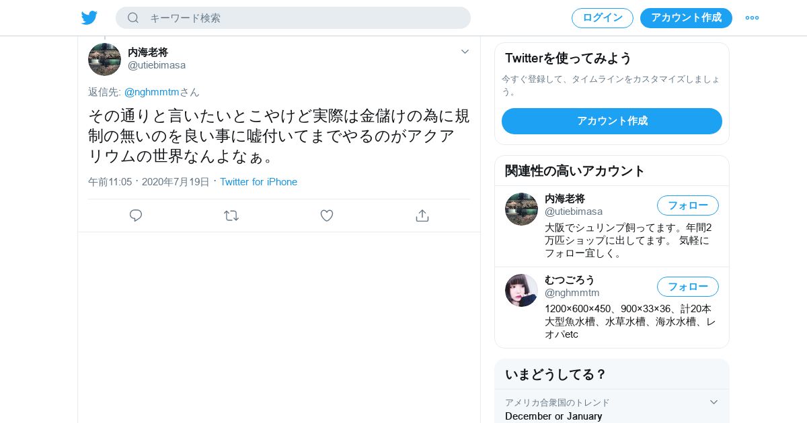This screenshot has width=807, height=423.
Task: Like the tweet with the heart icon
Action: (x=327, y=216)
